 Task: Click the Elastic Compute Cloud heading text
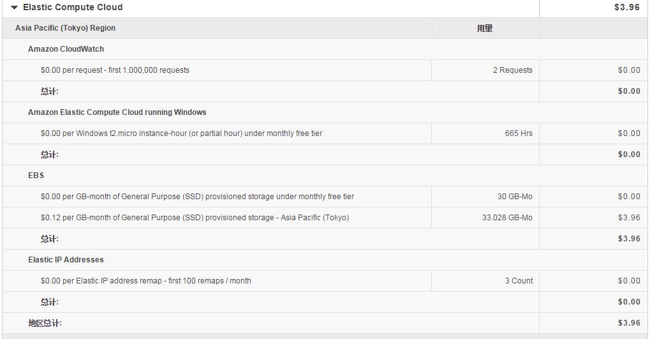click(x=73, y=8)
